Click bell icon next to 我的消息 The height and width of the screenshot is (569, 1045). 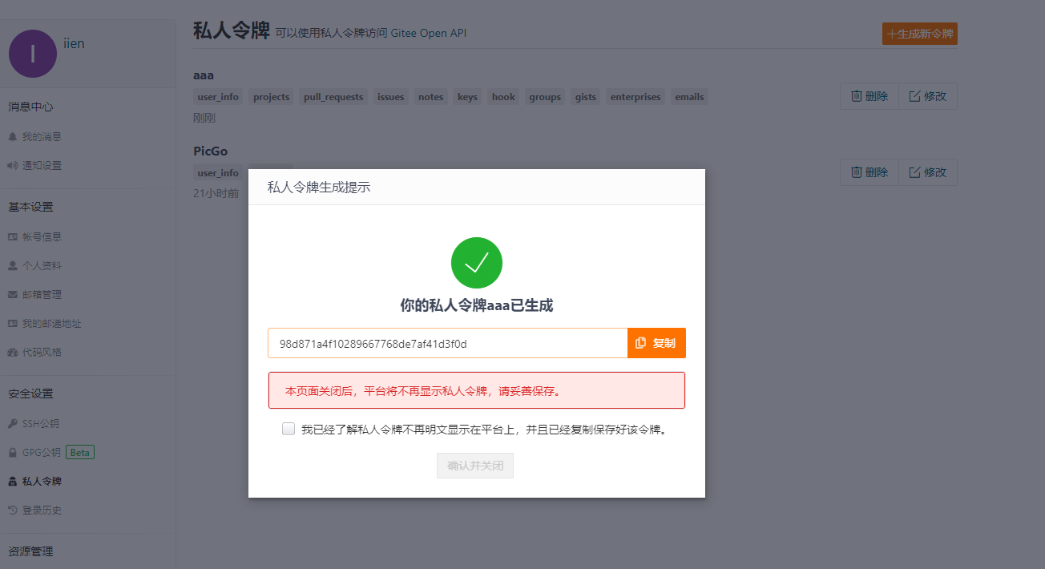[x=12, y=137]
